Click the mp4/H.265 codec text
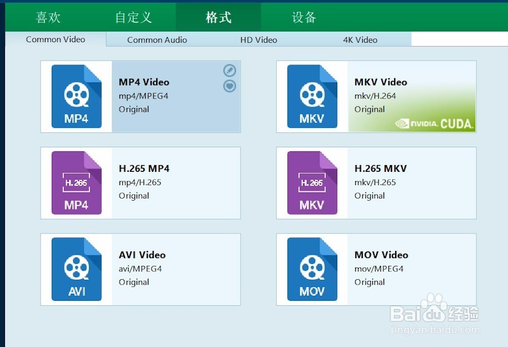 pos(140,182)
